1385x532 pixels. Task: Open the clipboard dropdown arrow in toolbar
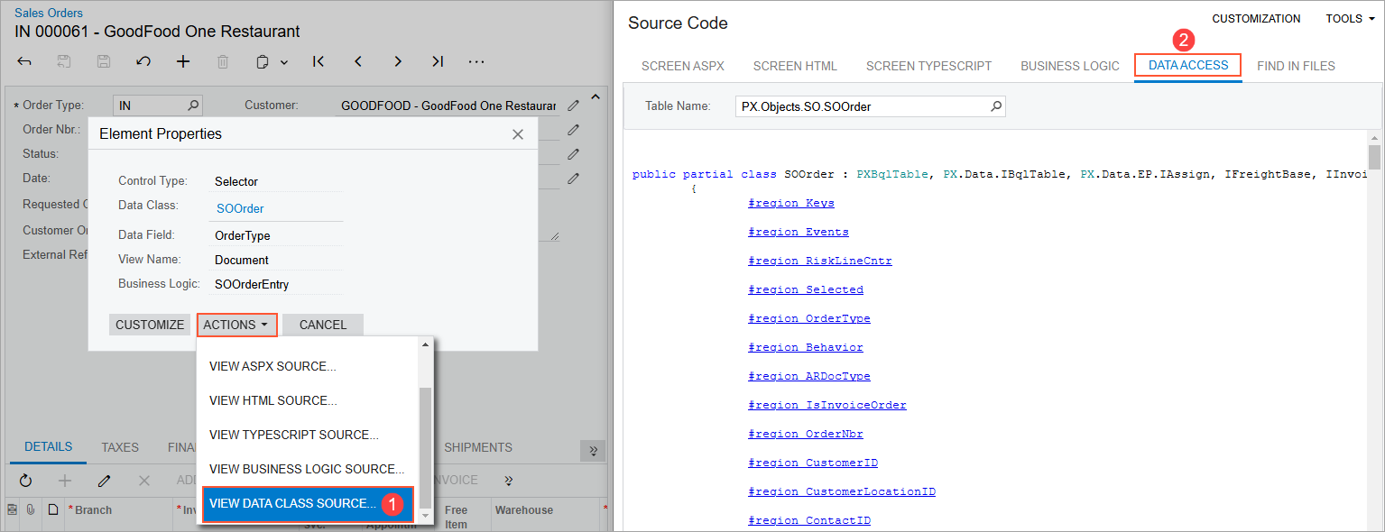pos(284,62)
